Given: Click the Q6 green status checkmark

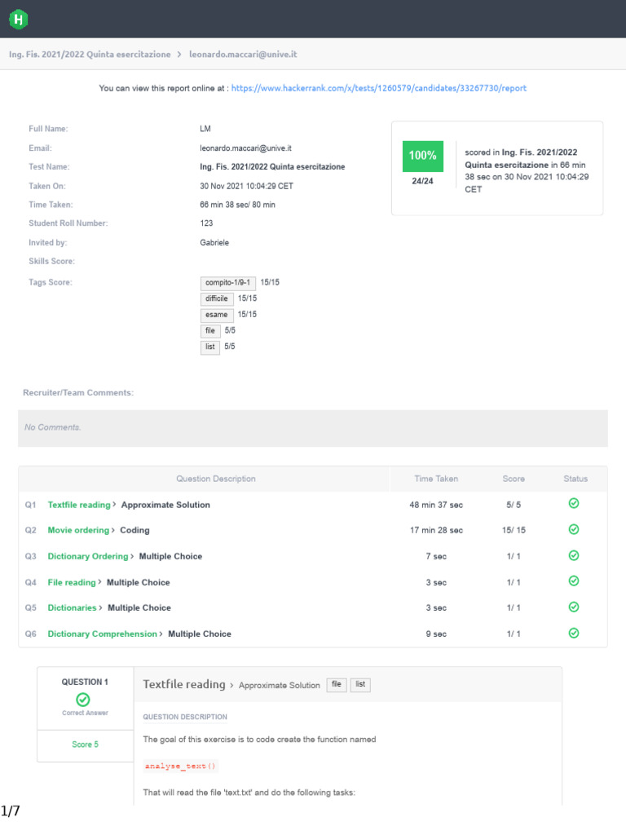Looking at the screenshot, I should [574, 633].
